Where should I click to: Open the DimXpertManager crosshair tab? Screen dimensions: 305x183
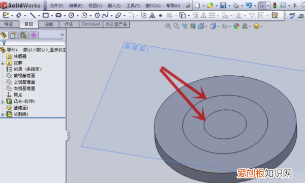pyautogui.click(x=34, y=35)
